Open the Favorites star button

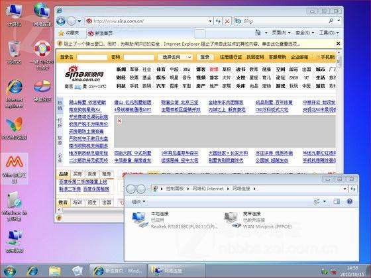coord(69,33)
